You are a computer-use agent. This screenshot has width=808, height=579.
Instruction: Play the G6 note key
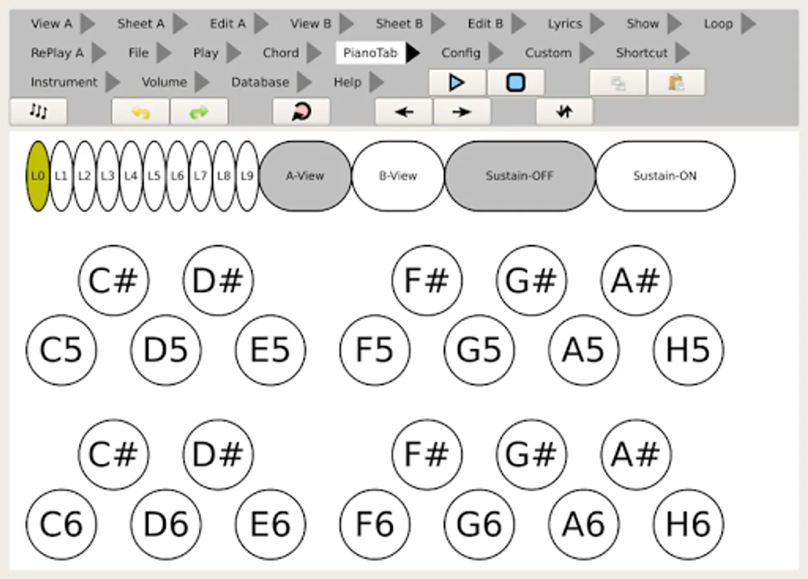click(x=479, y=524)
